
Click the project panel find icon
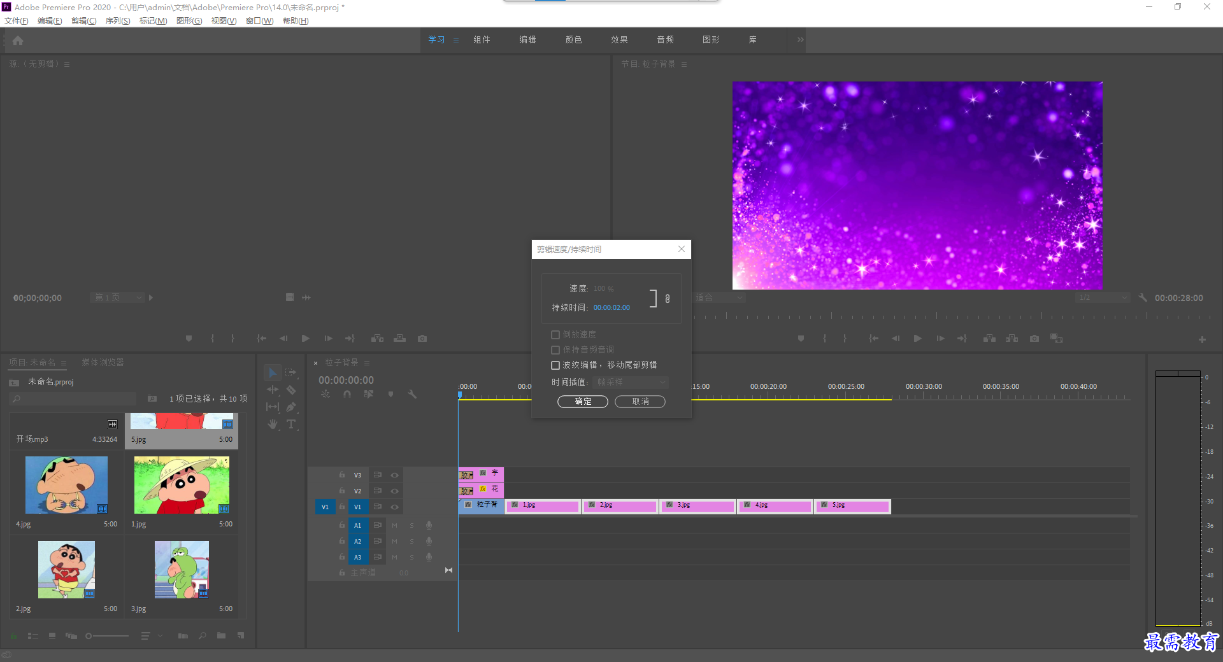tap(202, 635)
